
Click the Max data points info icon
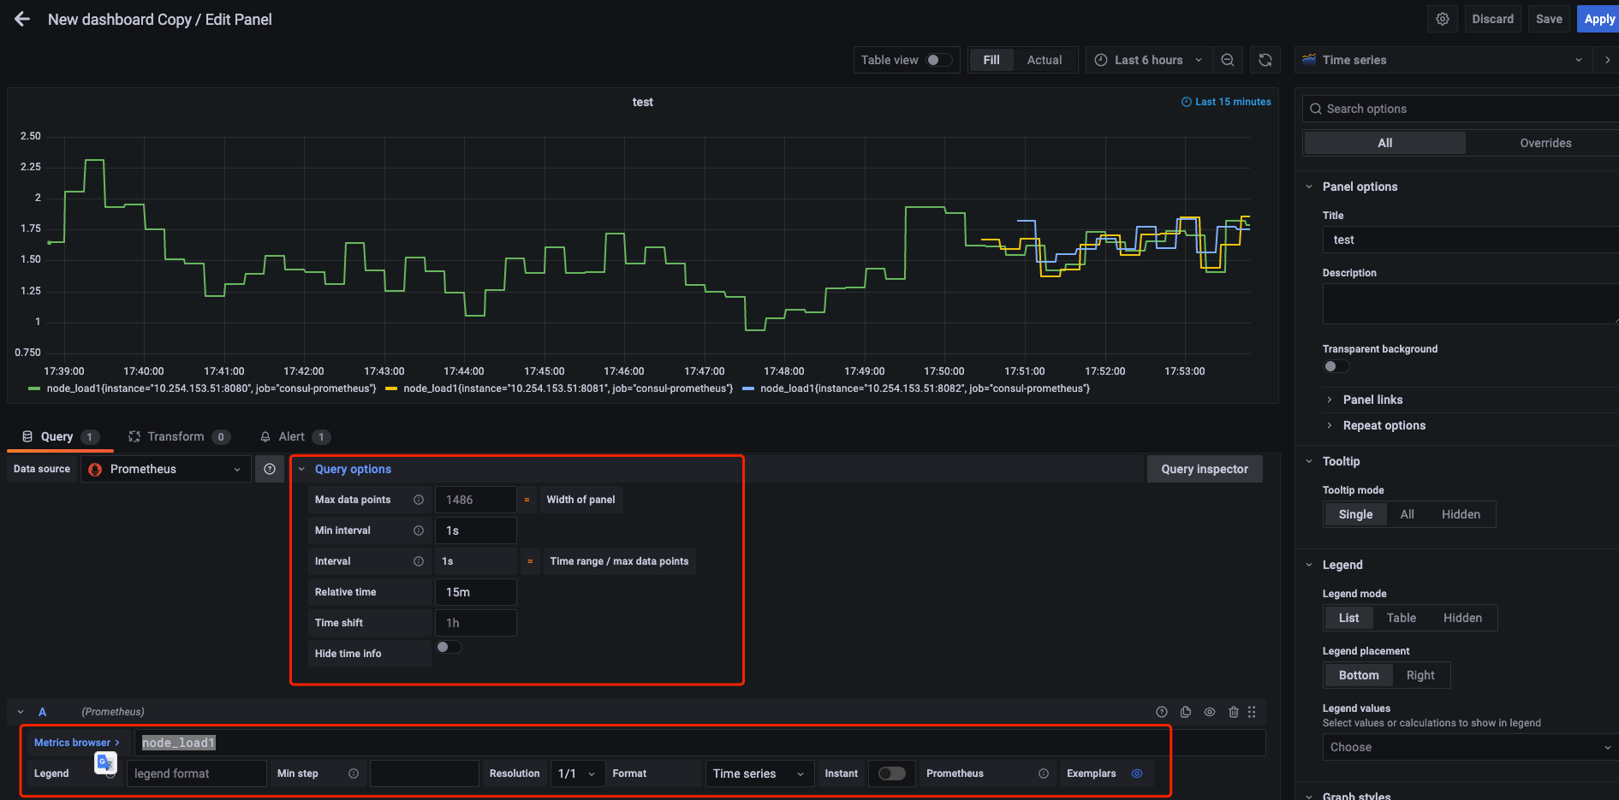(x=419, y=500)
